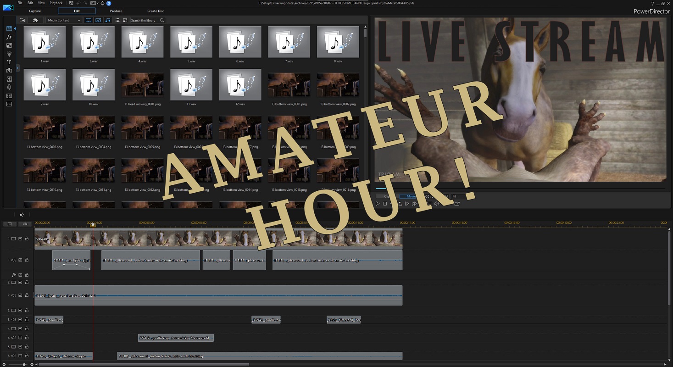Select the cows in a barn audio clip
The image size is (673, 367).
click(218, 295)
